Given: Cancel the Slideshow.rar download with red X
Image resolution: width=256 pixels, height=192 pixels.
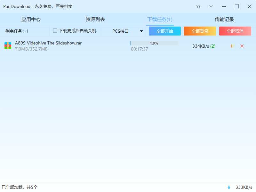Looking at the screenshot, I should click(242, 46).
